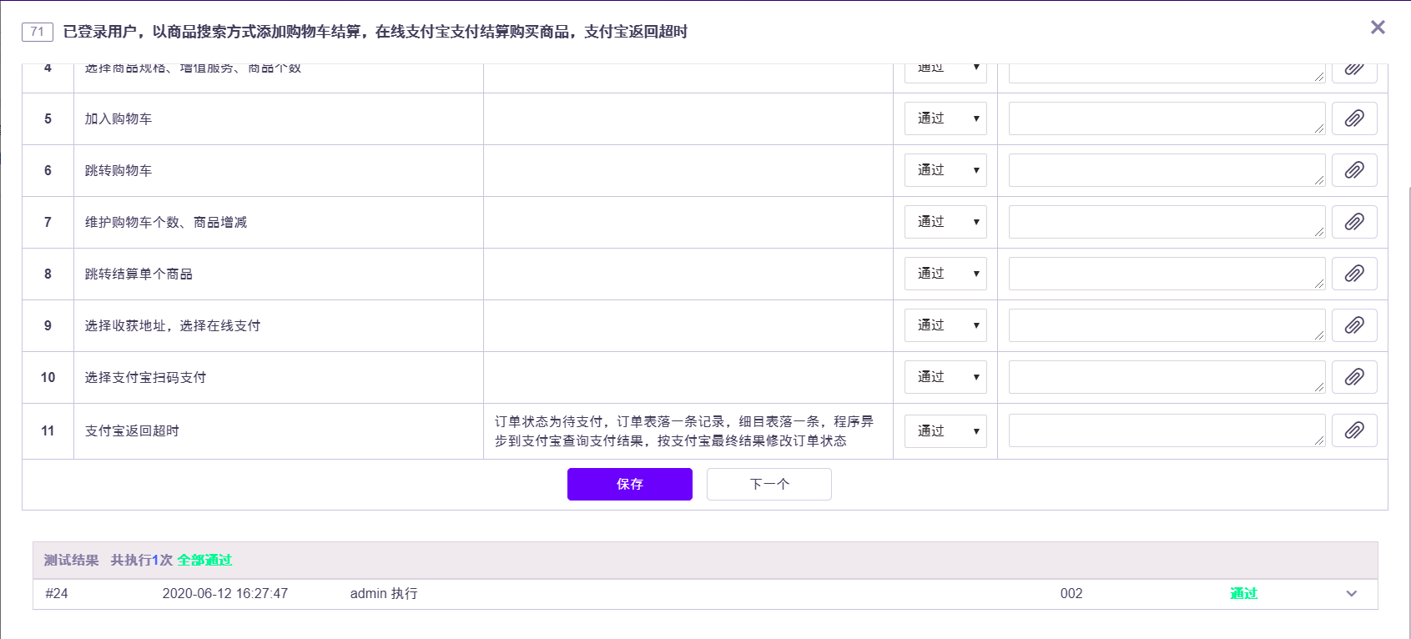The height and width of the screenshot is (639, 1411).
Task: Select the step text 维护购物车个数、商品增减
Action: click(166, 223)
